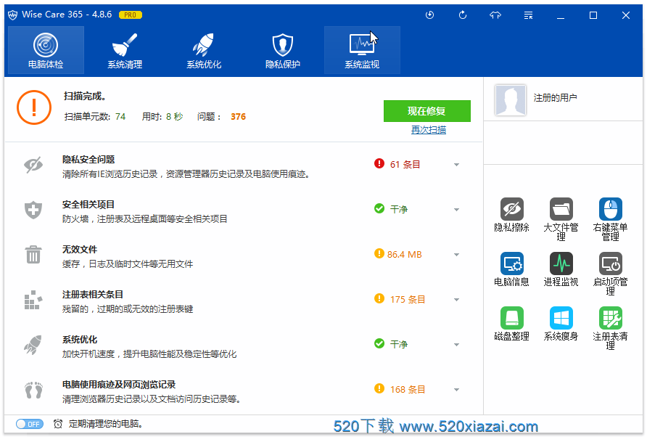Open the 大文件管理 tool
This screenshot has width=647, height=437.
pyautogui.click(x=561, y=219)
